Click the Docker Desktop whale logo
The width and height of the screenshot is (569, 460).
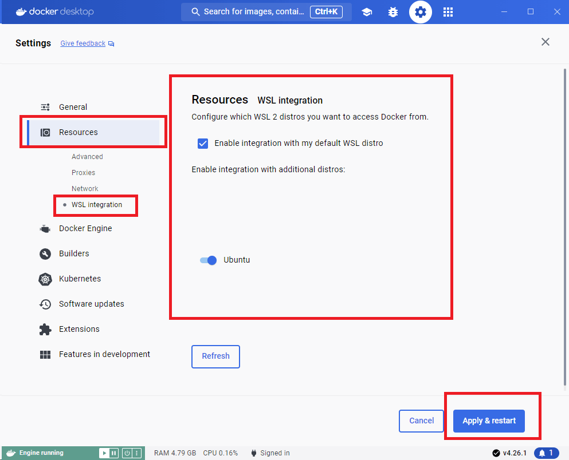pyautogui.click(x=21, y=11)
